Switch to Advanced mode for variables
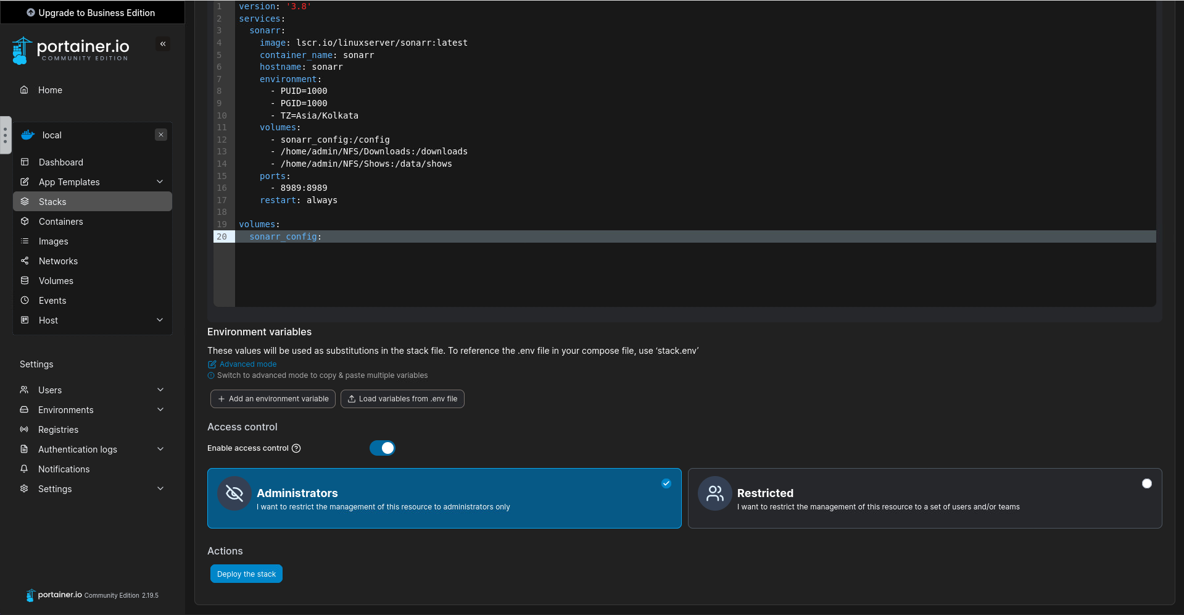The height and width of the screenshot is (615, 1184). [x=247, y=364]
